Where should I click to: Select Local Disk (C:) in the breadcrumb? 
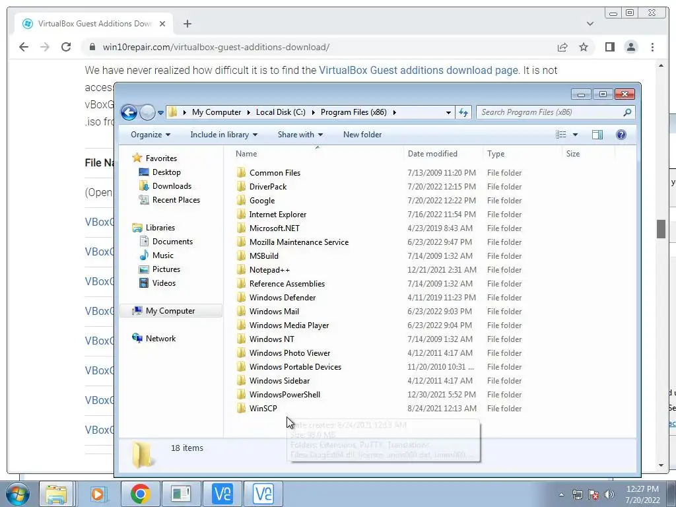tap(281, 112)
